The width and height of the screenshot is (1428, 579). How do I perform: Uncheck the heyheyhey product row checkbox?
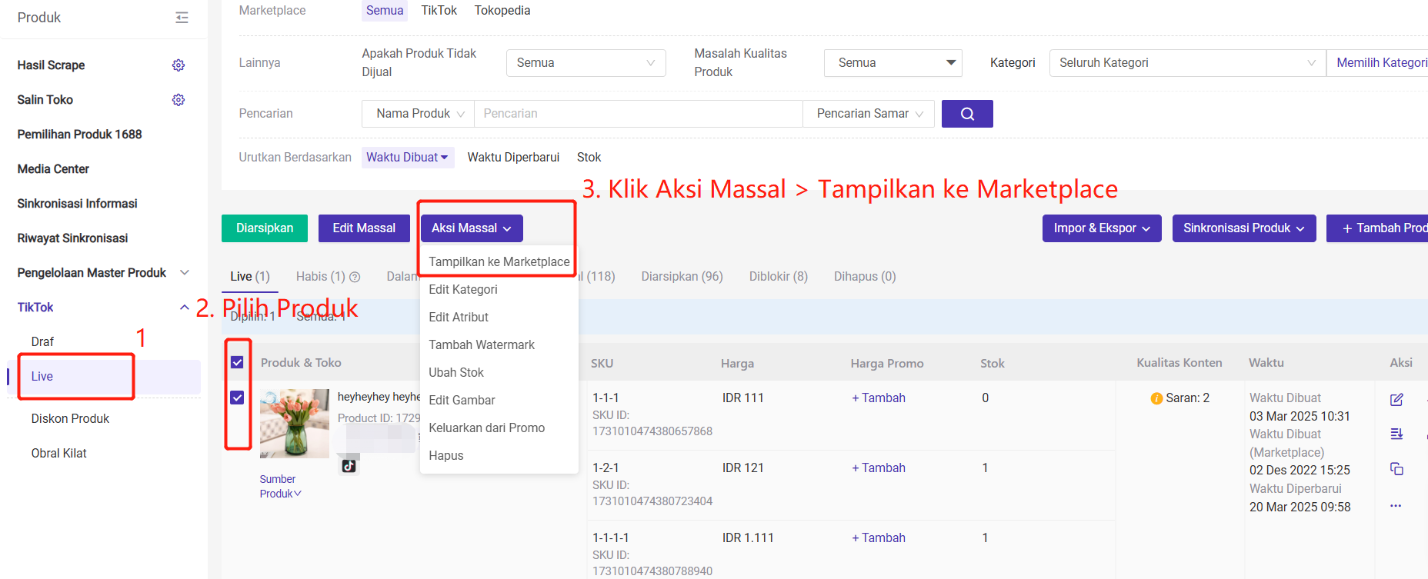tap(237, 398)
